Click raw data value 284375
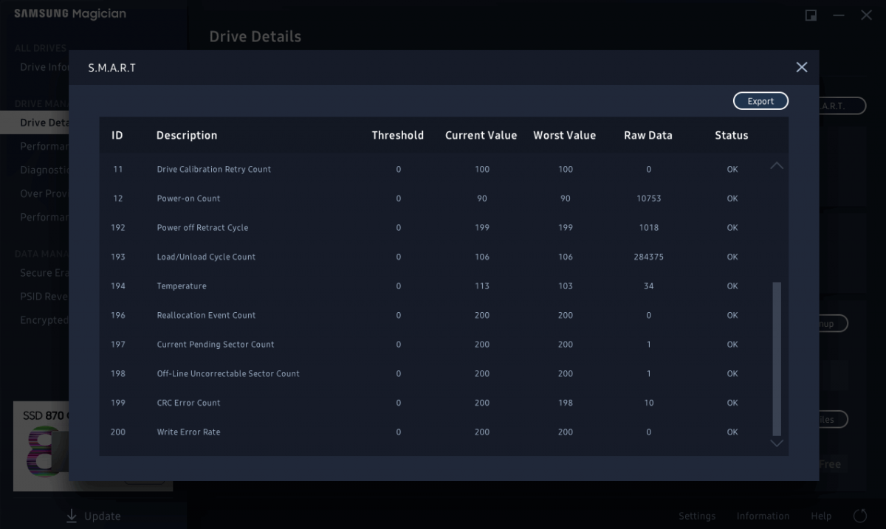The image size is (886, 529). (648, 257)
